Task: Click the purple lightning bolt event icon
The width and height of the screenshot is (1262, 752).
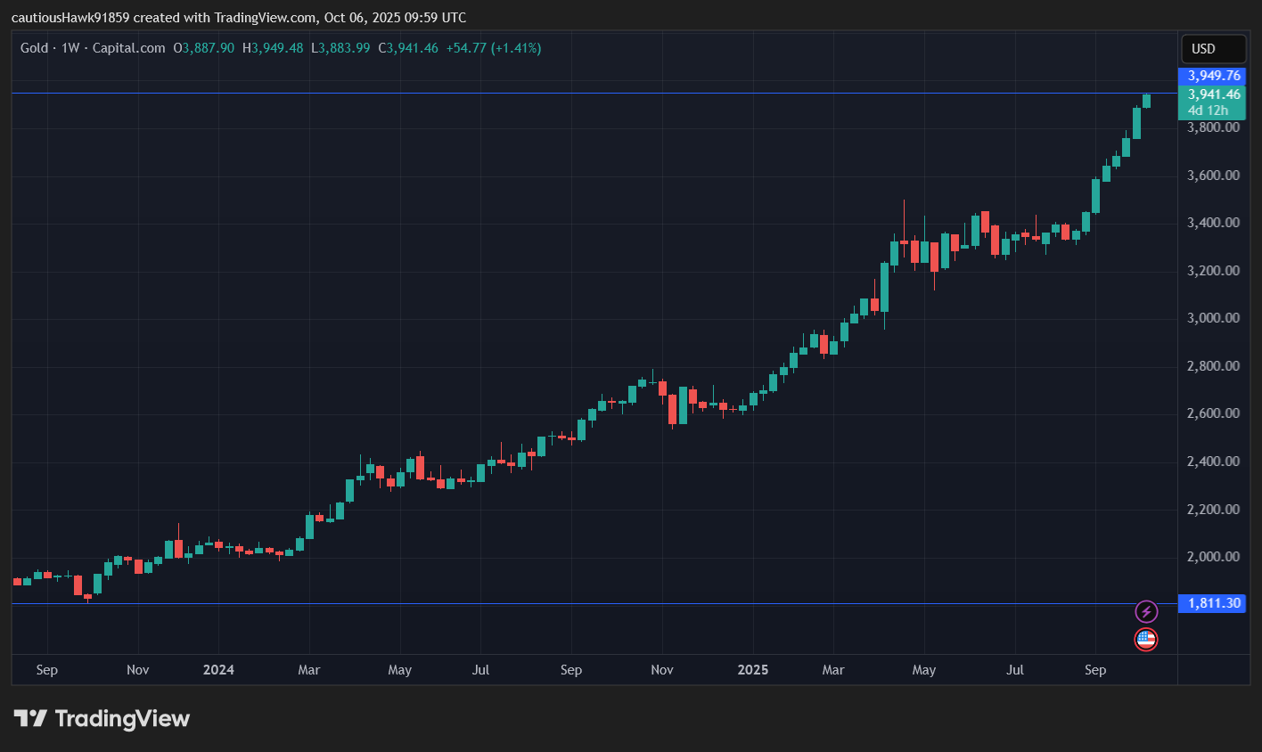Action: pos(1146,611)
